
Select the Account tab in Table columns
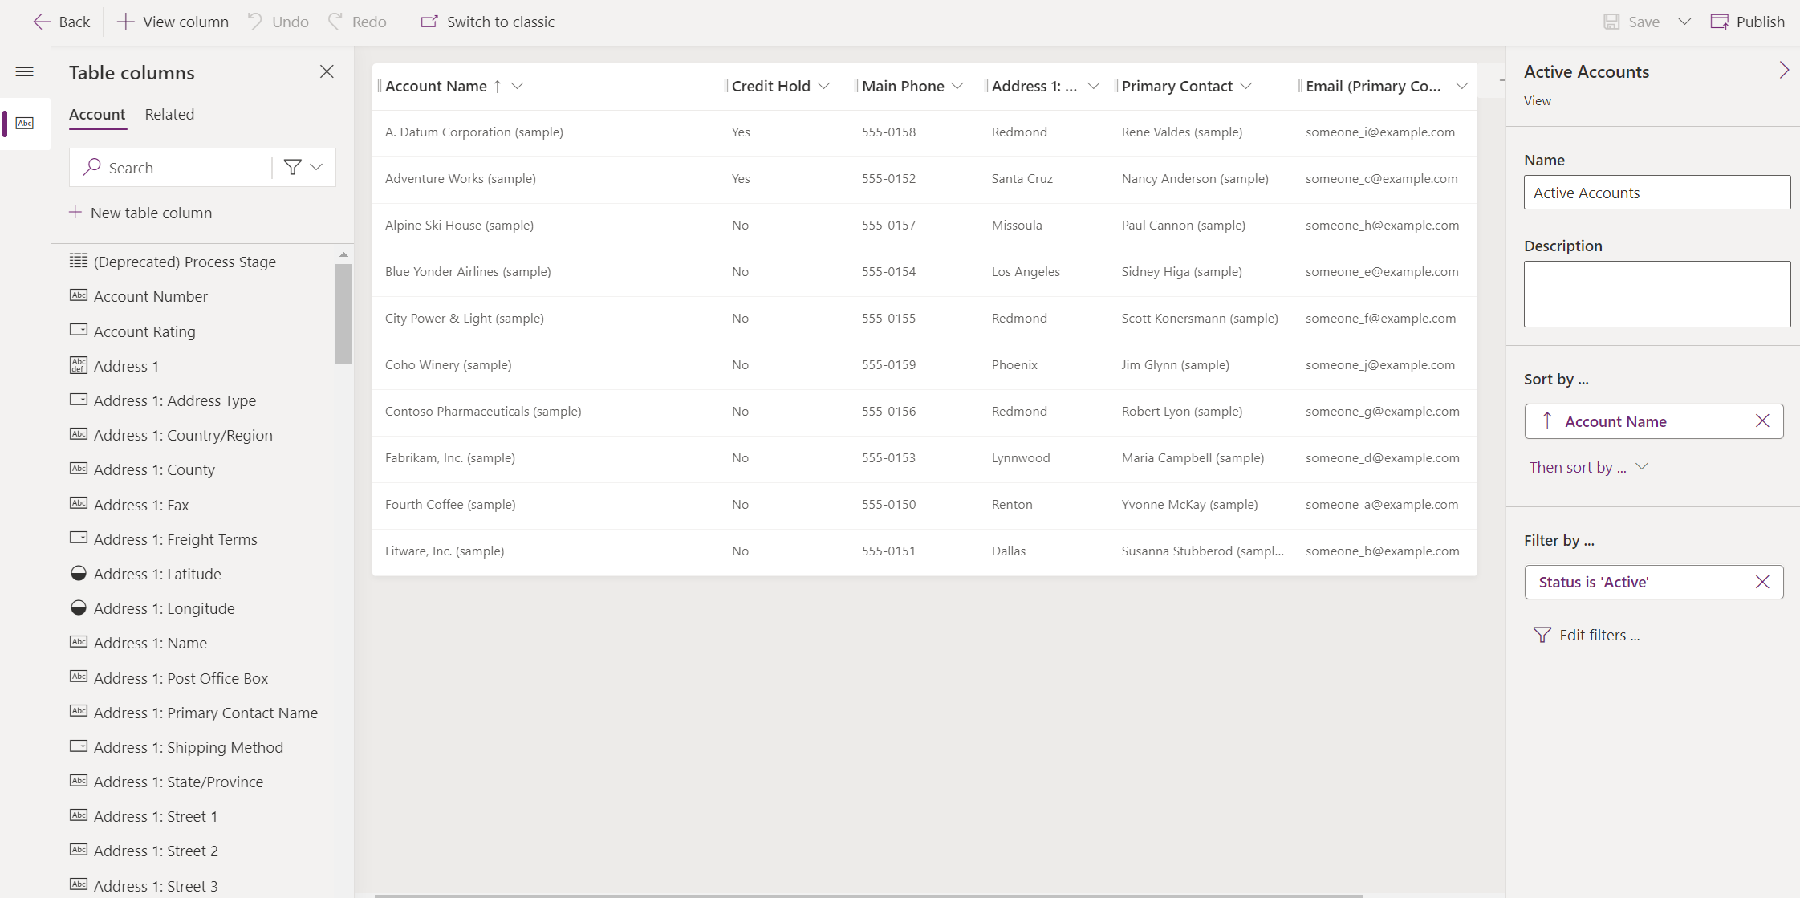[98, 112]
